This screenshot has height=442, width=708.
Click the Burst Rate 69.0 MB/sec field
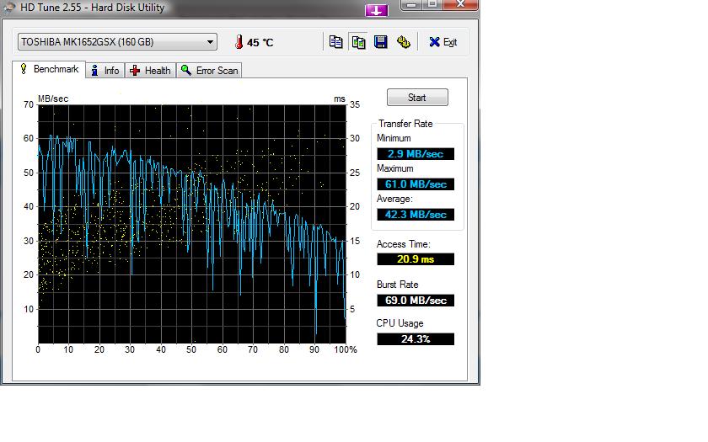pos(416,301)
